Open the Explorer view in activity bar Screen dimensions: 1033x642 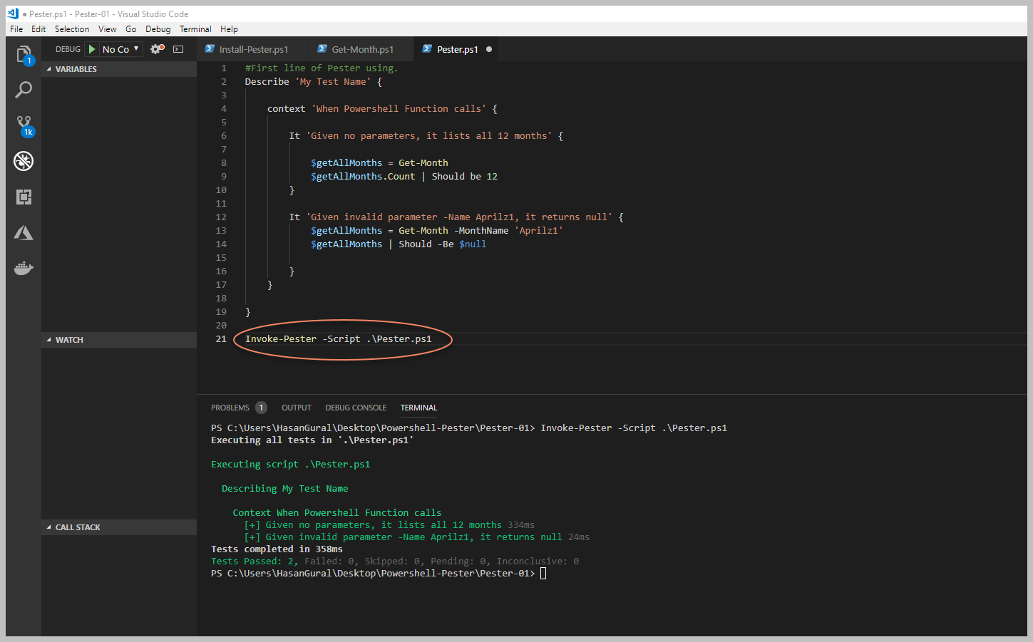(x=24, y=54)
